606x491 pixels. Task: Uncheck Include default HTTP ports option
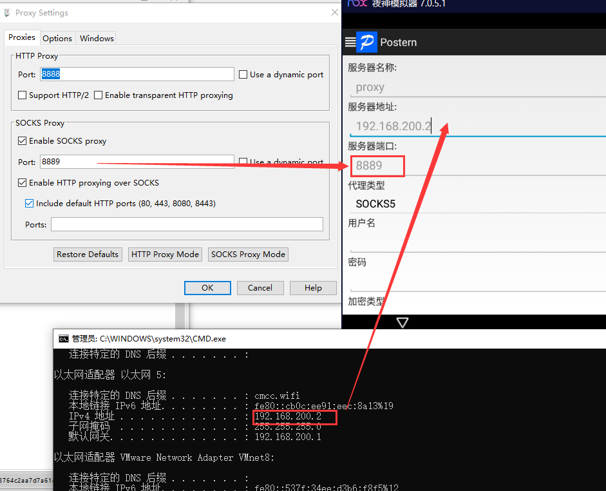point(30,204)
